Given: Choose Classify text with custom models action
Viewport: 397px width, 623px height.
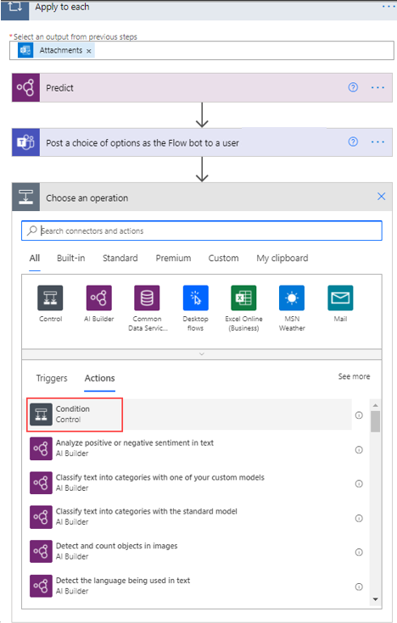Looking at the screenshot, I should pos(190,483).
